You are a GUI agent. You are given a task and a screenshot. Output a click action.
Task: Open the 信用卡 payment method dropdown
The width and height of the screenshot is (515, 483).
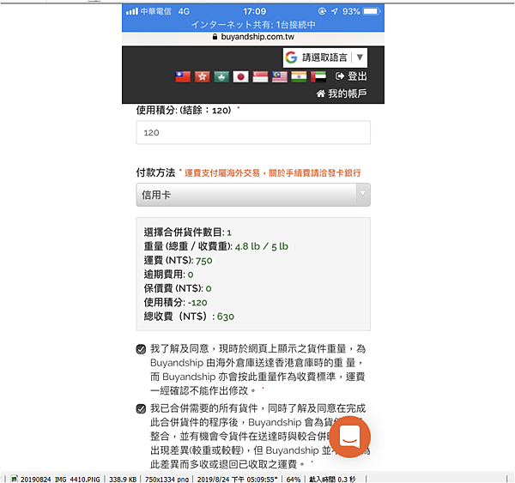point(253,195)
